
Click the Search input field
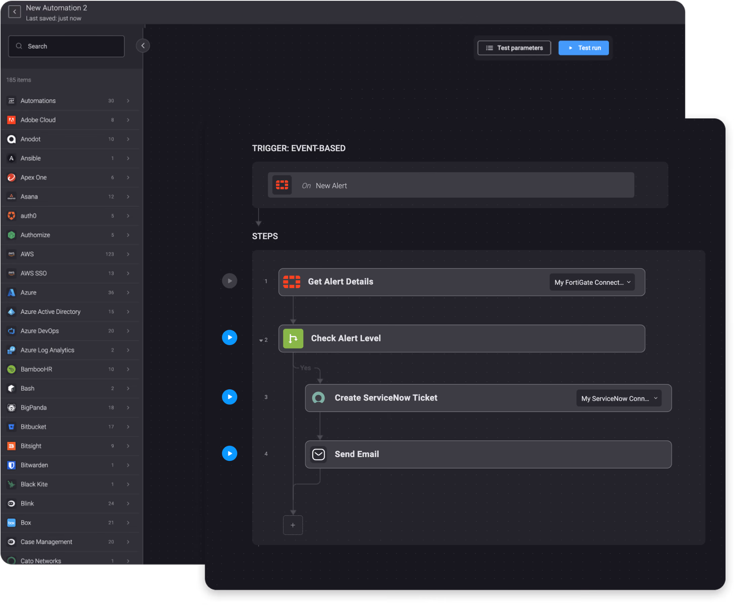(x=66, y=46)
